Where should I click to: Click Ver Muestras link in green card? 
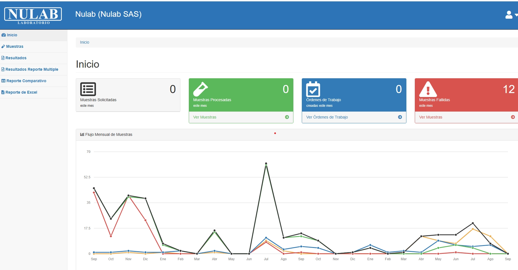tap(205, 117)
